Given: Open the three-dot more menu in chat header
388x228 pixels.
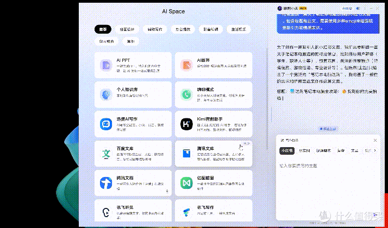Looking at the screenshot, I should [365, 8].
